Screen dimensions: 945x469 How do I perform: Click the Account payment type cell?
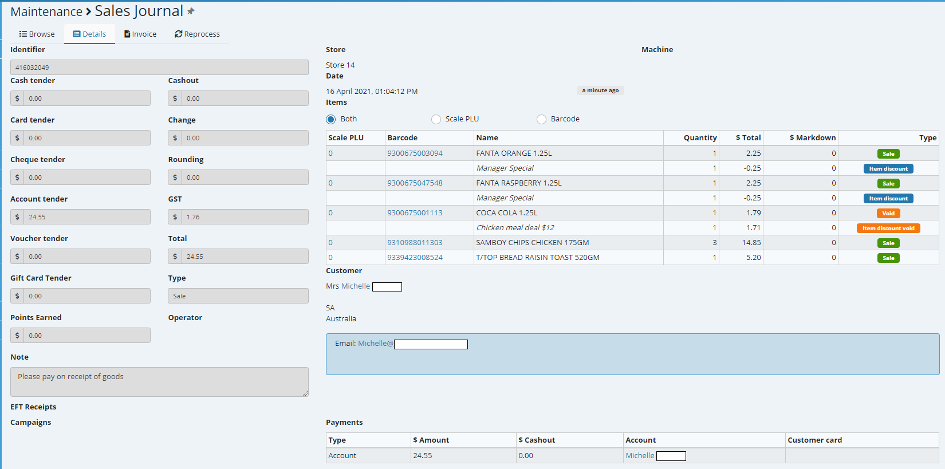368,456
